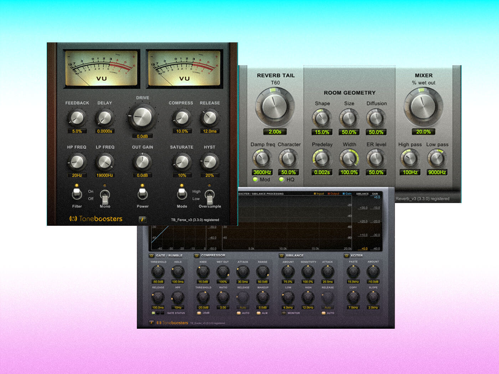Click the Size knob in Room Geometry
Image resolution: width=499 pixels, height=374 pixels.
click(349, 119)
